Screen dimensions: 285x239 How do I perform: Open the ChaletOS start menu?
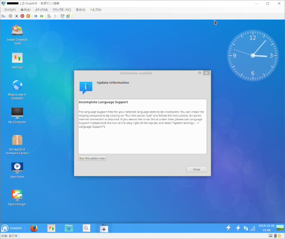[x=12, y=228]
